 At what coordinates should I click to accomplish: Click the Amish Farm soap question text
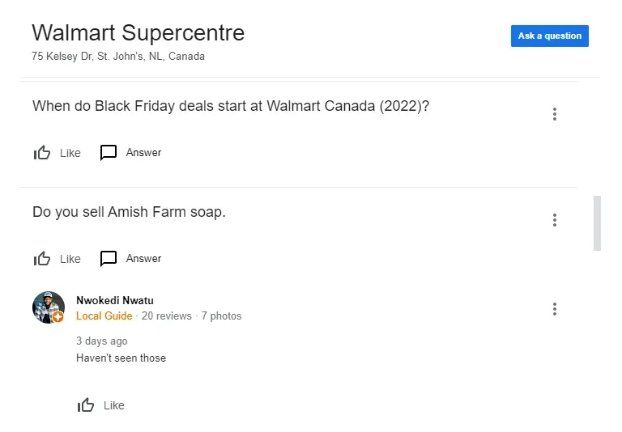tap(129, 212)
